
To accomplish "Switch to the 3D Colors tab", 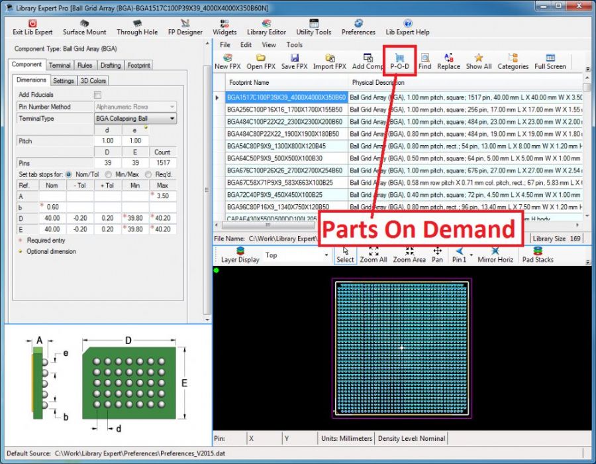I will pyautogui.click(x=93, y=81).
